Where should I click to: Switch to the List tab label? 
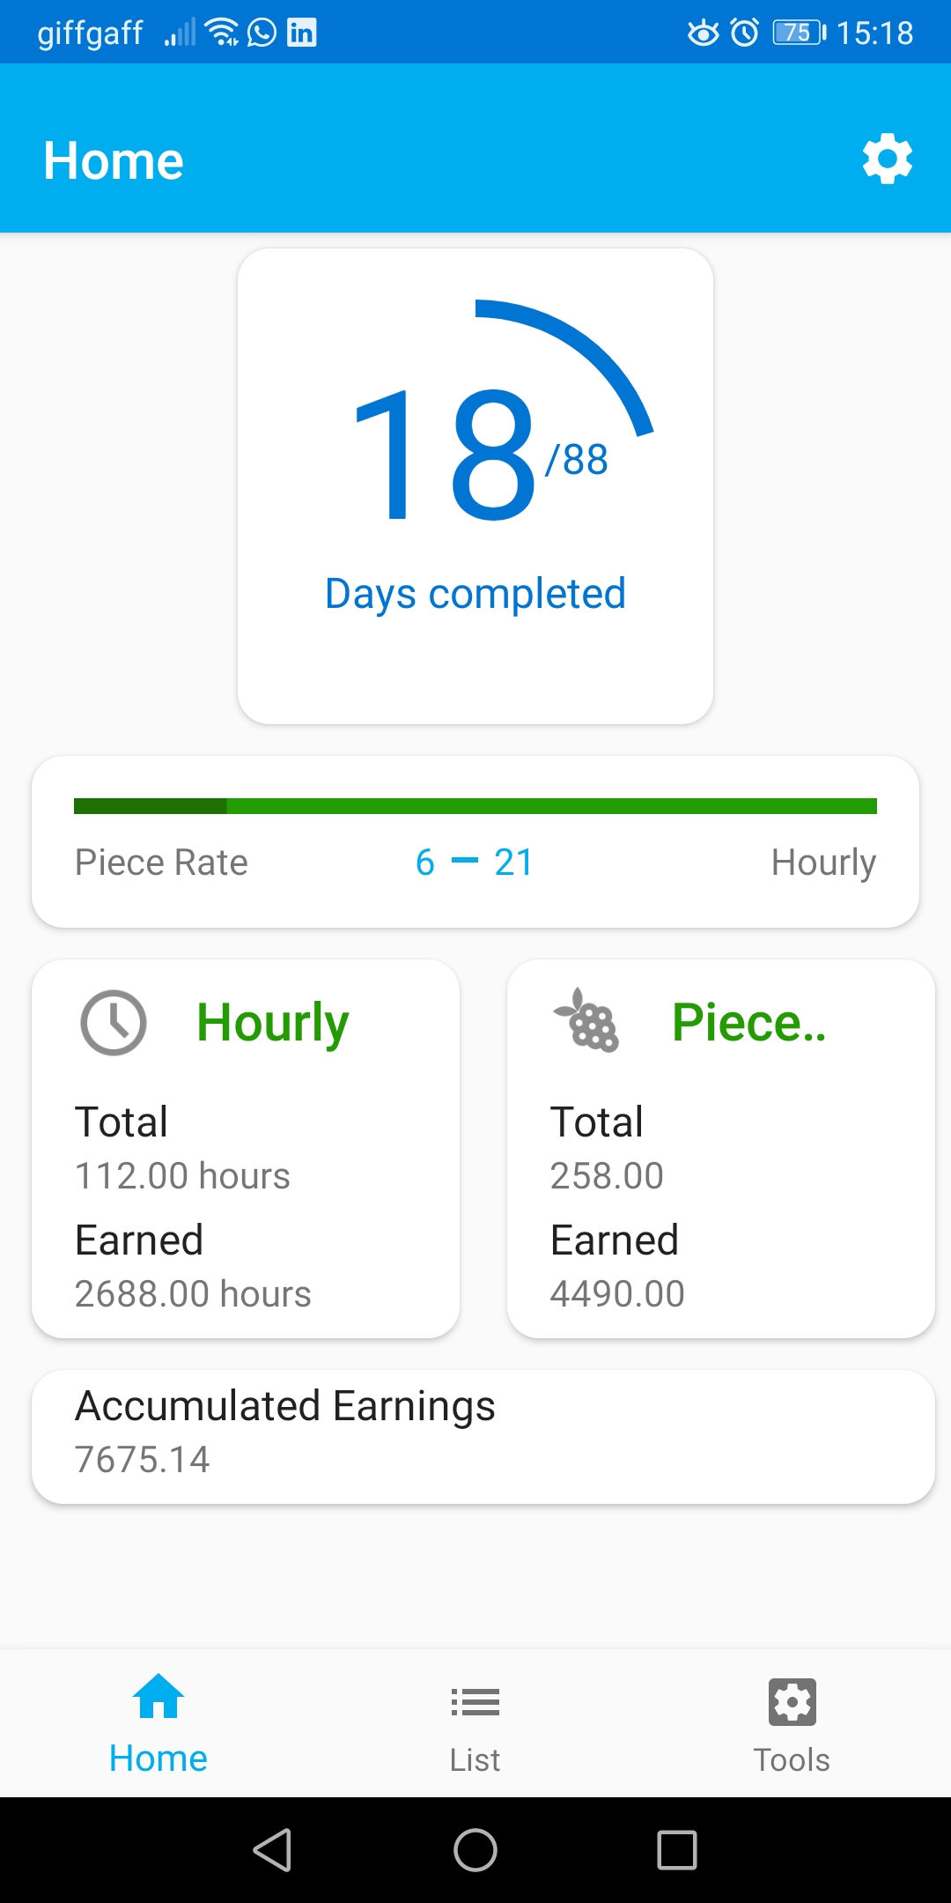(x=475, y=1760)
